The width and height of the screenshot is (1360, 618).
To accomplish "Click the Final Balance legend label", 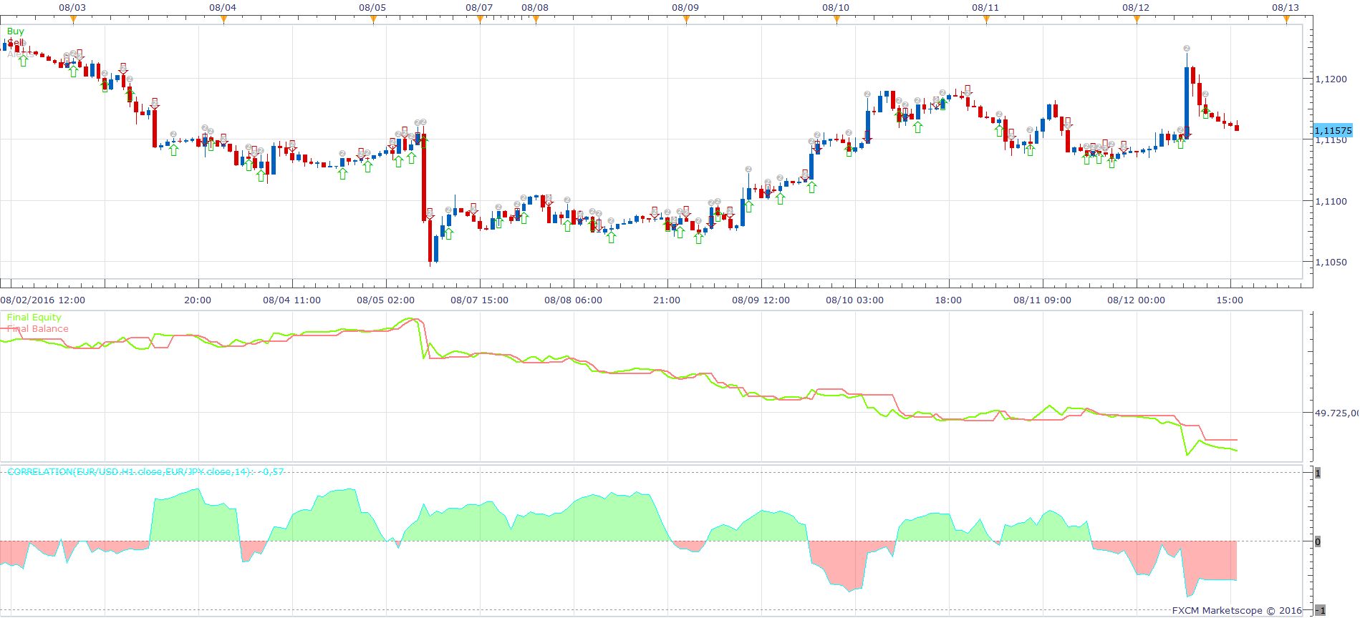I will pyautogui.click(x=37, y=329).
